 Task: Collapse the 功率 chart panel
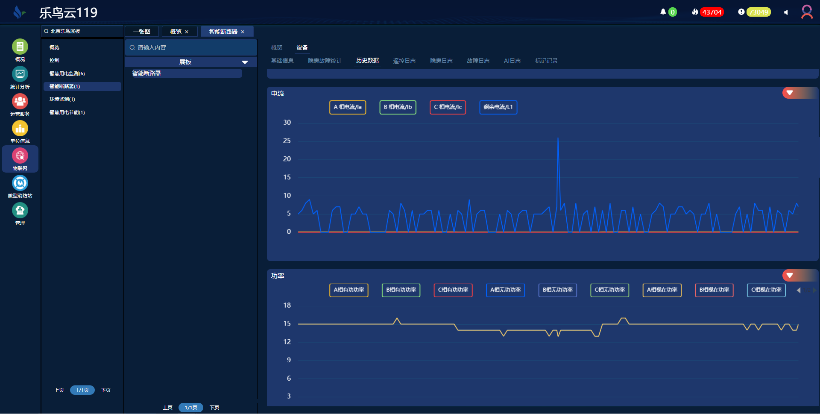pyautogui.click(x=790, y=276)
